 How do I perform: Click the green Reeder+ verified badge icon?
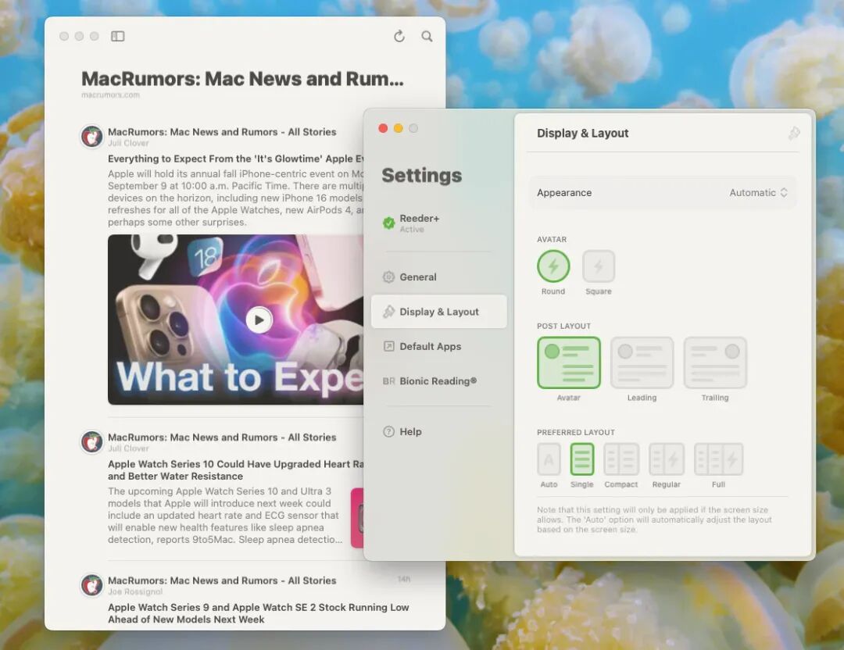388,223
